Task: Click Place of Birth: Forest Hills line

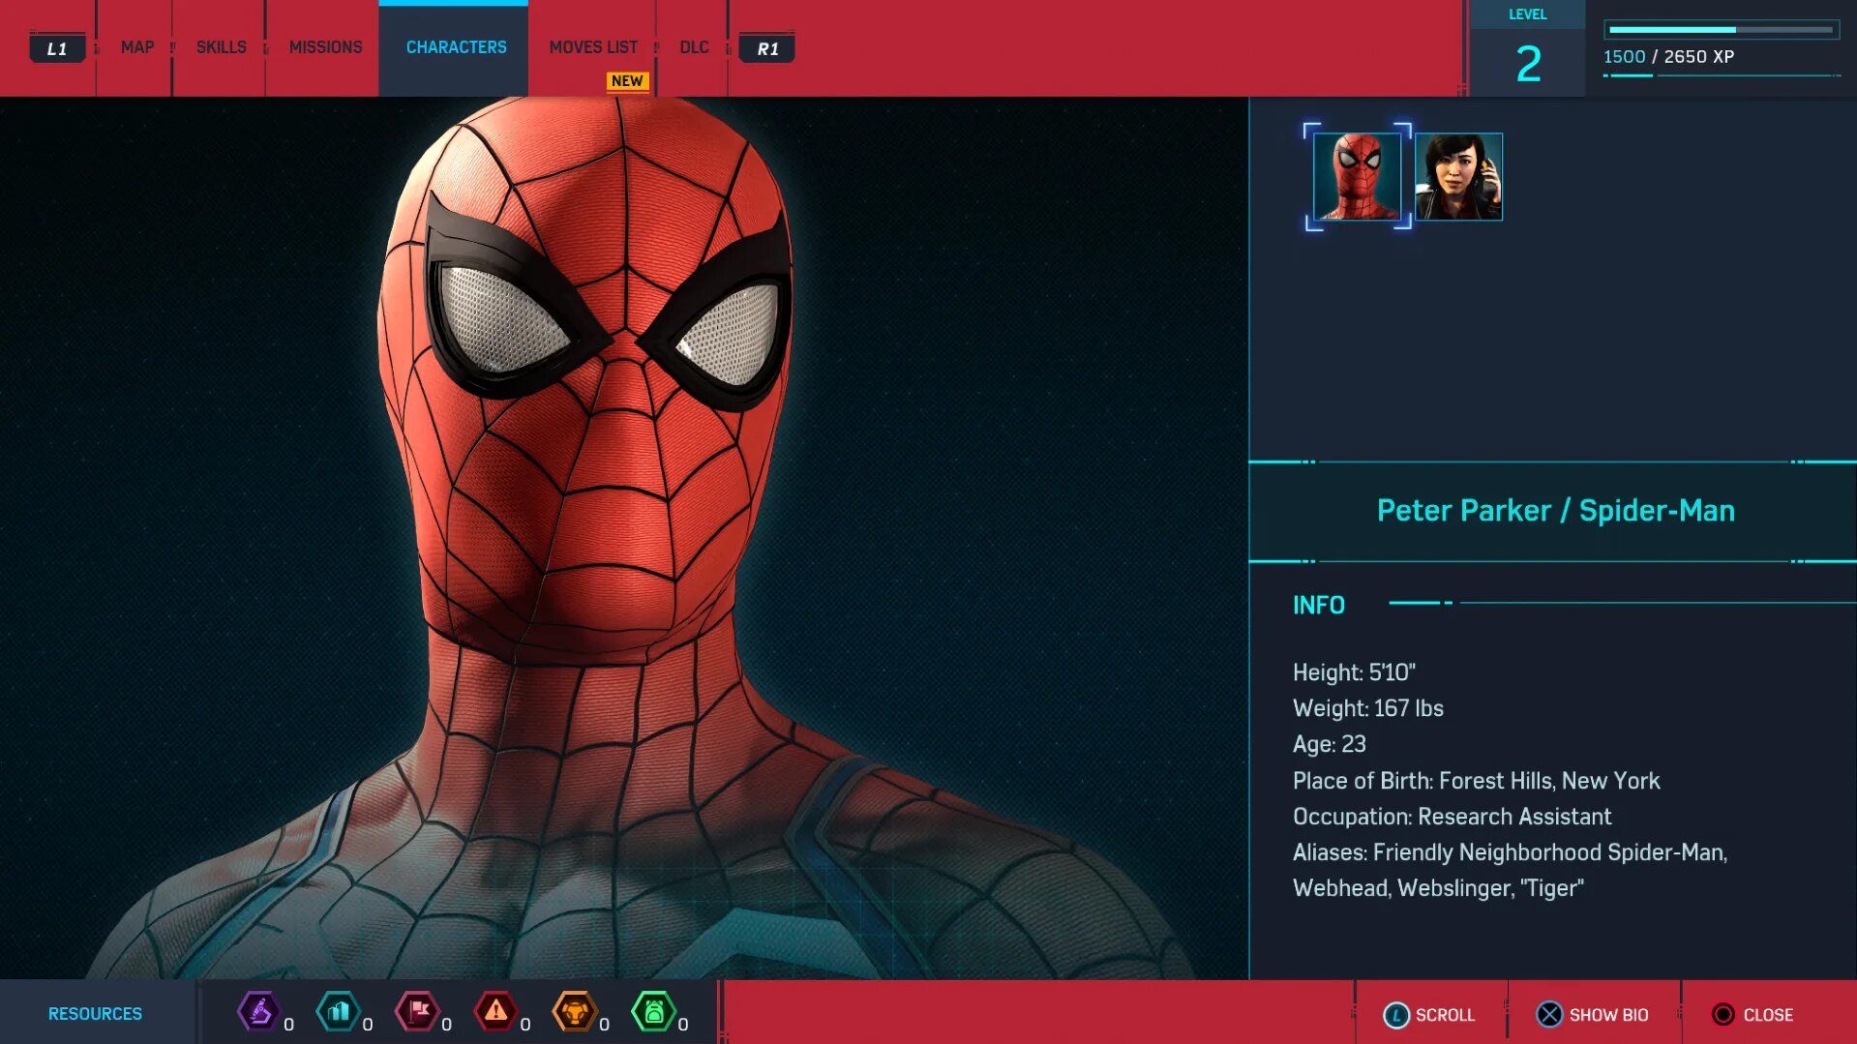Action: coord(1476,781)
